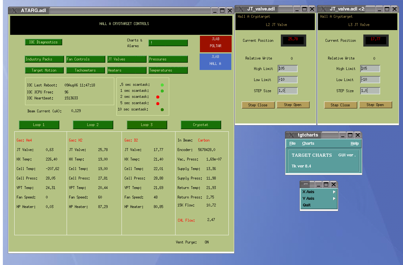Click Loop 3 HP Heater value 80.85
Screen dimensions: 403x265
click(x=158, y=207)
